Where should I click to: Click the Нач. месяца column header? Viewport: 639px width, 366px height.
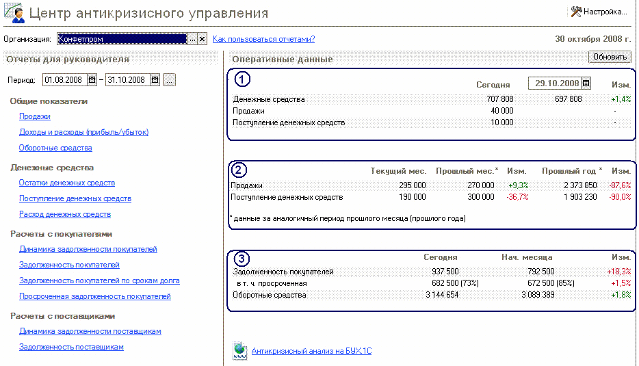527,258
